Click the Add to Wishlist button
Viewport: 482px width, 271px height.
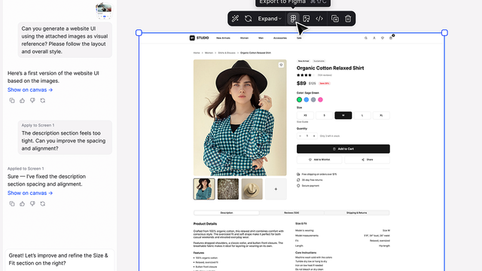pos(319,160)
